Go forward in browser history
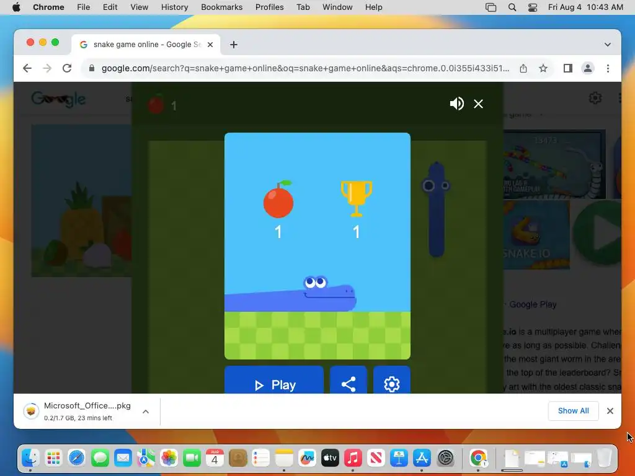This screenshot has width=635, height=476. (x=47, y=68)
